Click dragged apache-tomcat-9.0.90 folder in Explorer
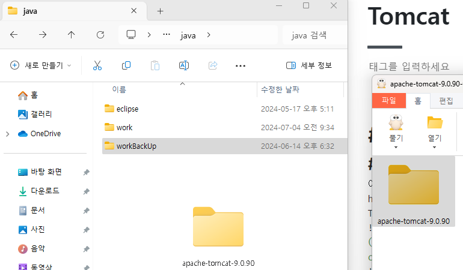Viewport: 463px width, 270px height. (x=218, y=236)
